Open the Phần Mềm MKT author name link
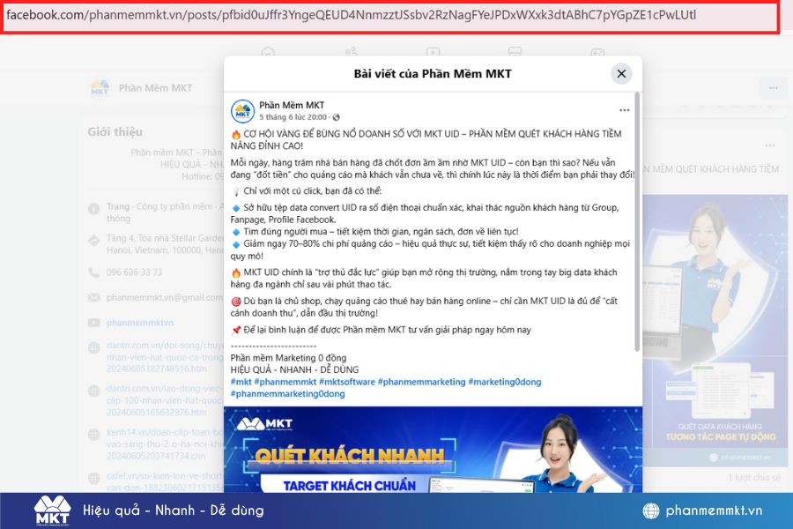The height and width of the screenshot is (529, 793). [292, 105]
